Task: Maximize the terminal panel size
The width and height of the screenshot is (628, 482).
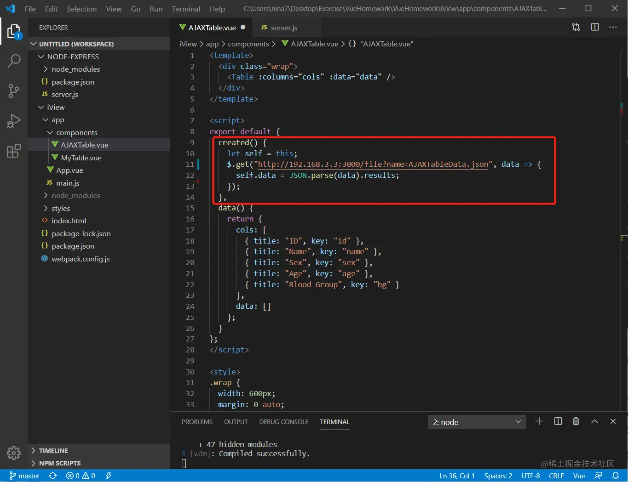Action: 594,421
